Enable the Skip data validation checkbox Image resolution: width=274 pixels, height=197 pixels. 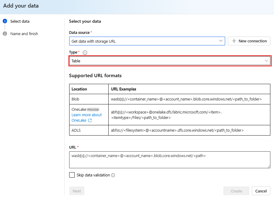(72, 175)
